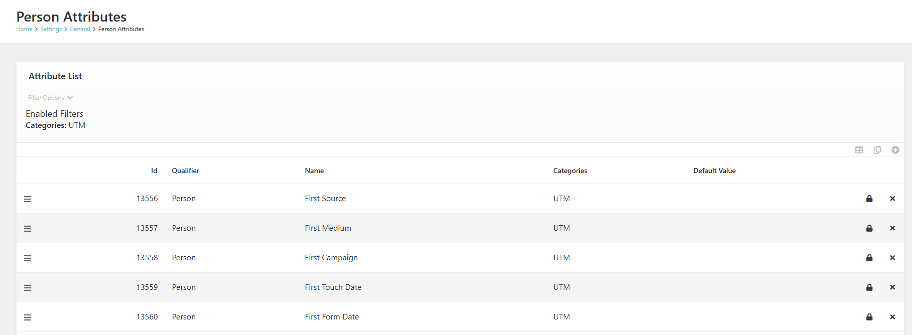Remove the First Form Date attribute
Viewport: 912px width, 335px height.
pos(892,317)
